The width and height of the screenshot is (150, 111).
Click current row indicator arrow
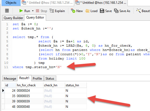(x=3, y=91)
